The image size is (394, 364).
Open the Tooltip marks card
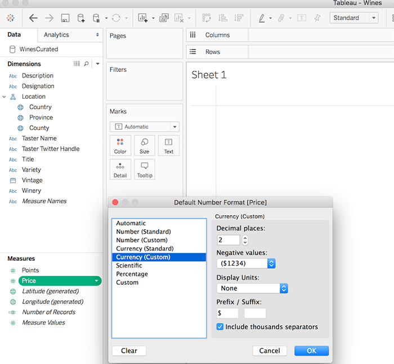coord(145,170)
